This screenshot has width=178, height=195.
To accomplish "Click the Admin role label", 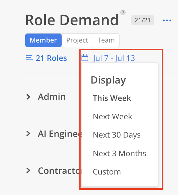I will [x=52, y=97].
